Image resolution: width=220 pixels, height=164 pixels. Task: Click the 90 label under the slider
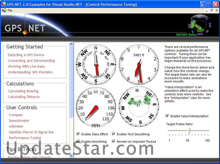pos(188,140)
